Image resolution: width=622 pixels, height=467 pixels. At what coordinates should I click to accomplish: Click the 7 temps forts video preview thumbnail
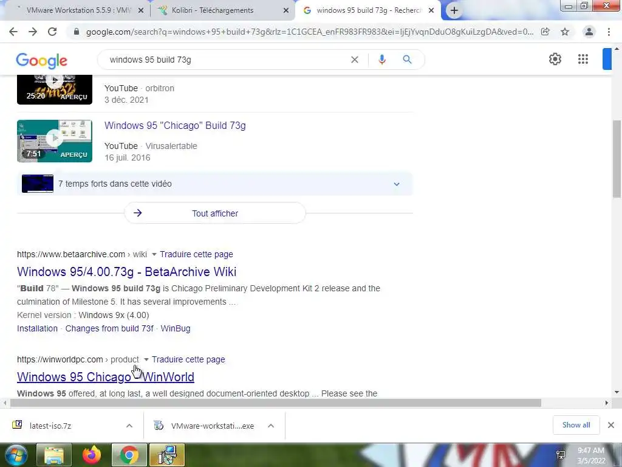coord(38,184)
